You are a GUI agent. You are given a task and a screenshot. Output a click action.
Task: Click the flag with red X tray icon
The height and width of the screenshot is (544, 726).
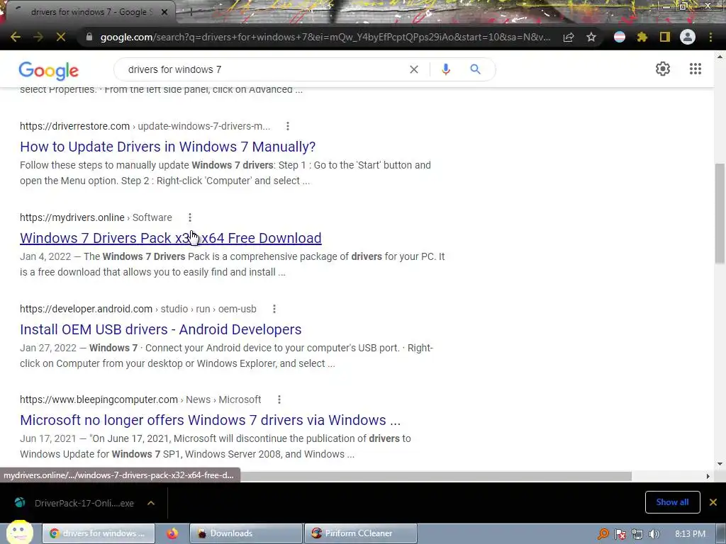coord(620,534)
